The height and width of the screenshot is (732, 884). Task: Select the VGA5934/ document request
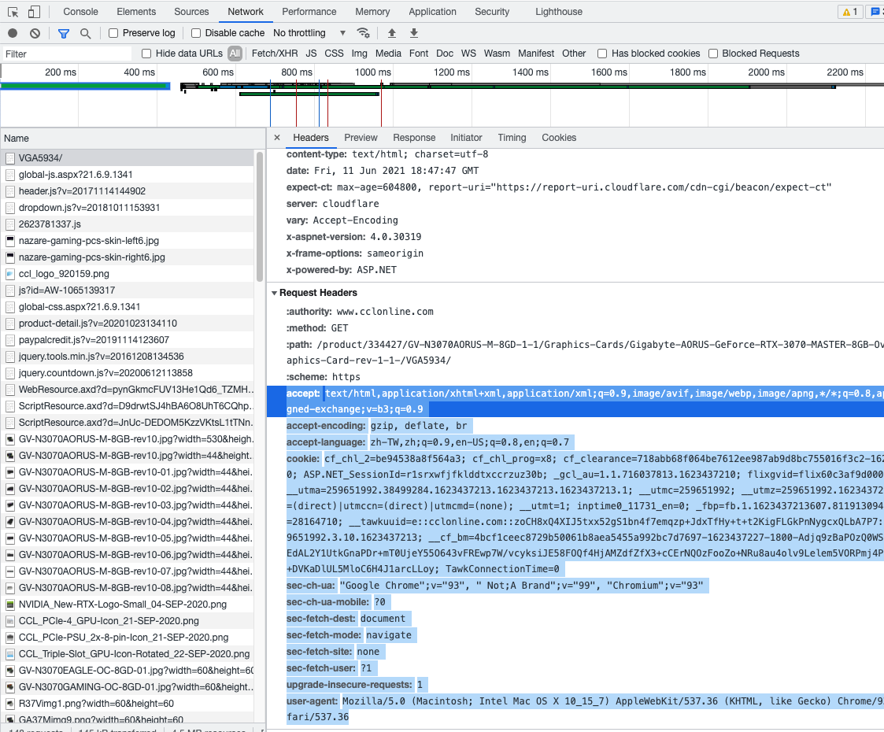coord(128,157)
